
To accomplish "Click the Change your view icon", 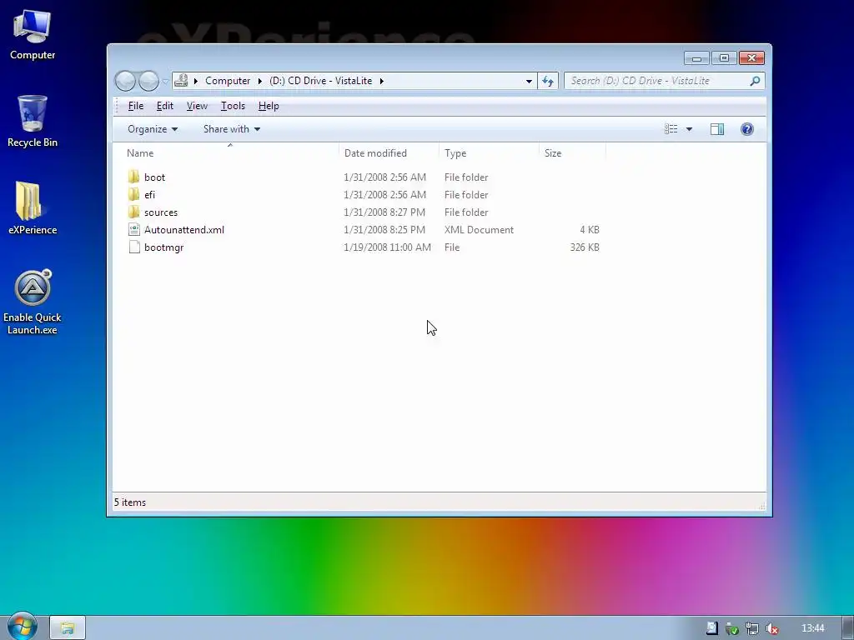I will (x=671, y=129).
